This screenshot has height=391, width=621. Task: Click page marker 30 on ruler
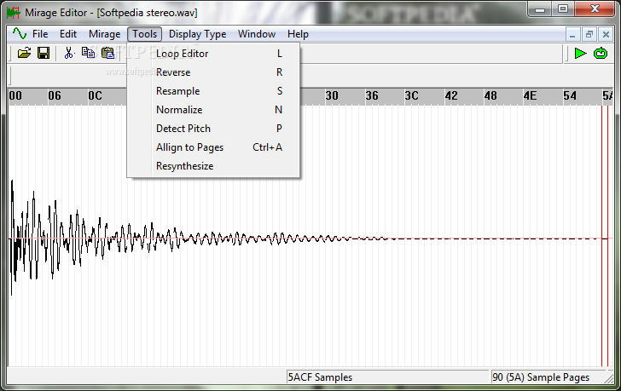coord(332,95)
